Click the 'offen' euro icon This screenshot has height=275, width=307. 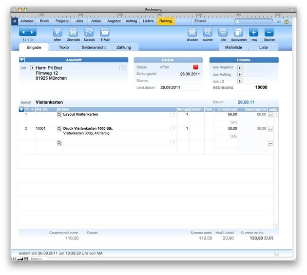tap(58, 32)
